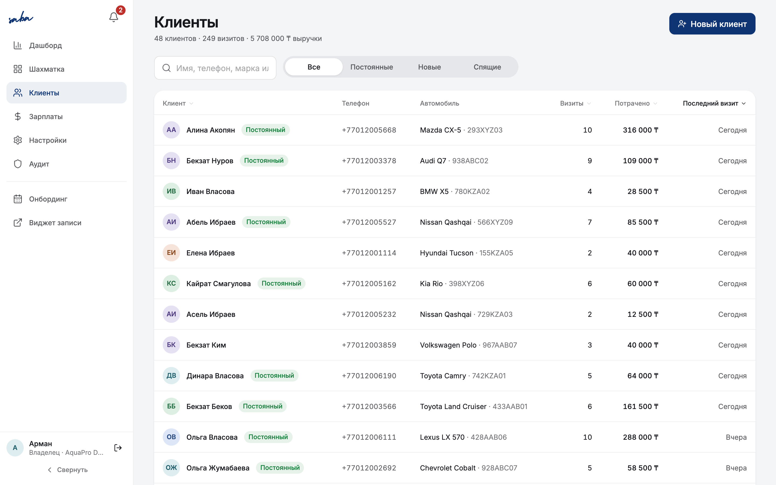
Task: Switch to Новые filter tab
Action: [429, 67]
